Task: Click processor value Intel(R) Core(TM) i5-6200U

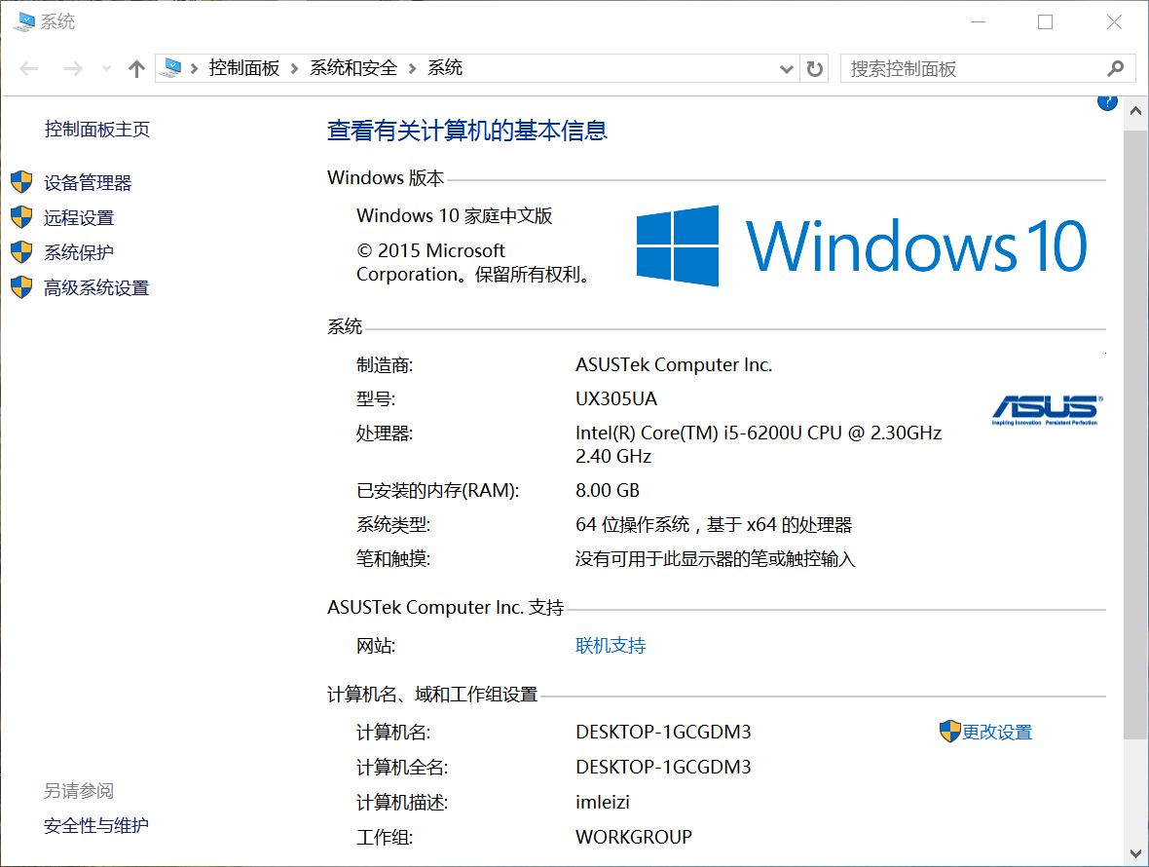Action: [759, 444]
